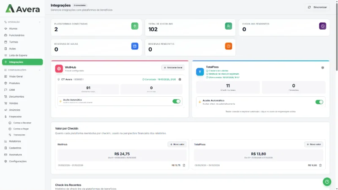Click the blue class reservations calendar icon

[135, 46]
